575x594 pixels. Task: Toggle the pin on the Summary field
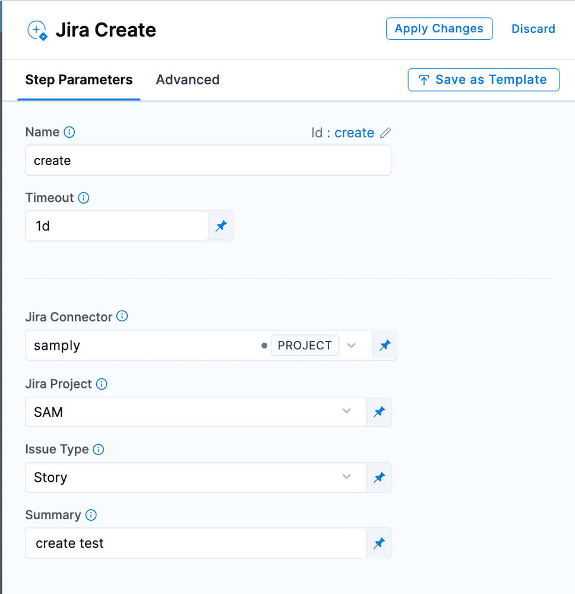click(378, 543)
